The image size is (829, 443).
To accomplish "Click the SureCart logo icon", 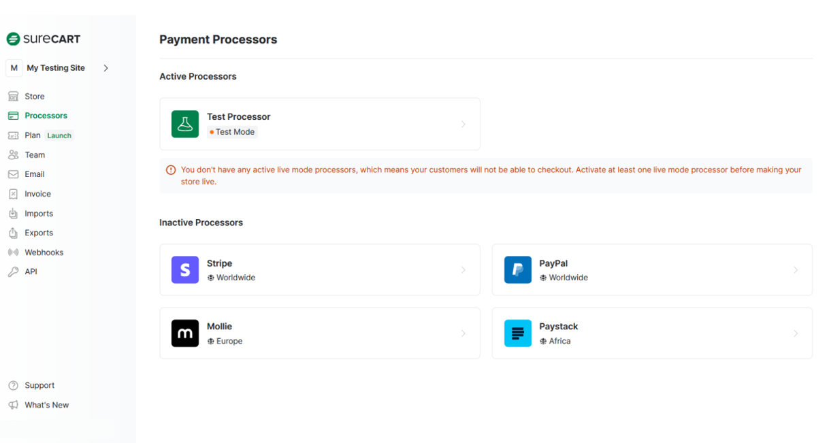I will (13, 39).
